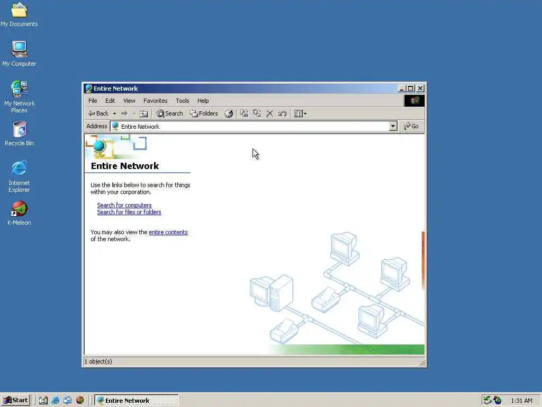Image resolution: width=542 pixels, height=407 pixels.
Task: Click Search for computers link
Action: point(124,205)
